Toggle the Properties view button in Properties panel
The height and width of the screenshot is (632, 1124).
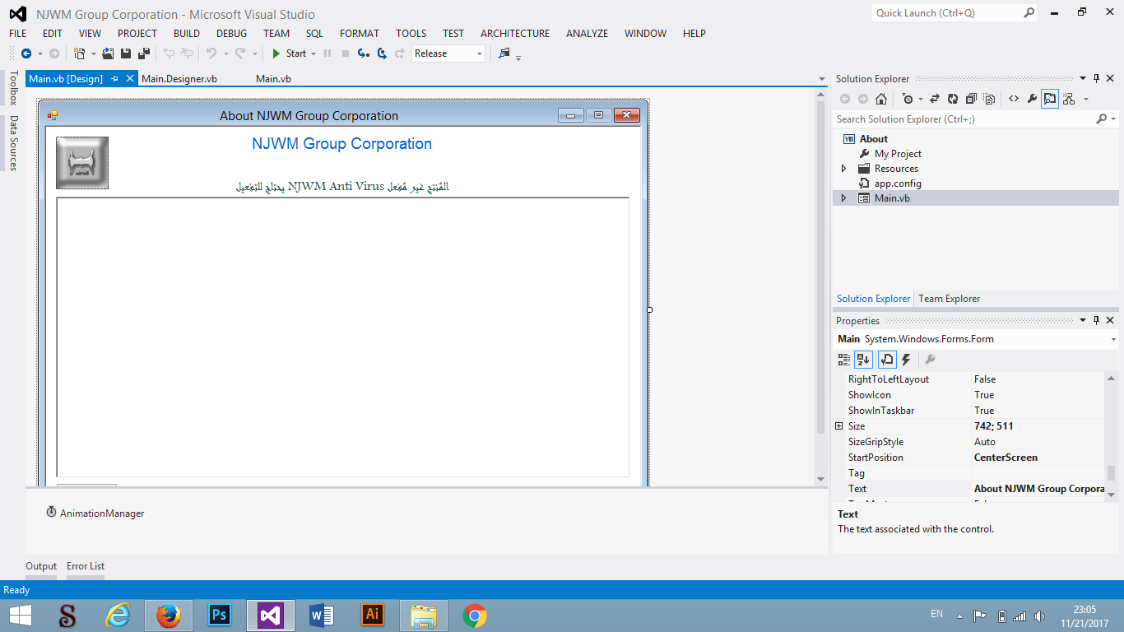pyautogui.click(x=887, y=360)
